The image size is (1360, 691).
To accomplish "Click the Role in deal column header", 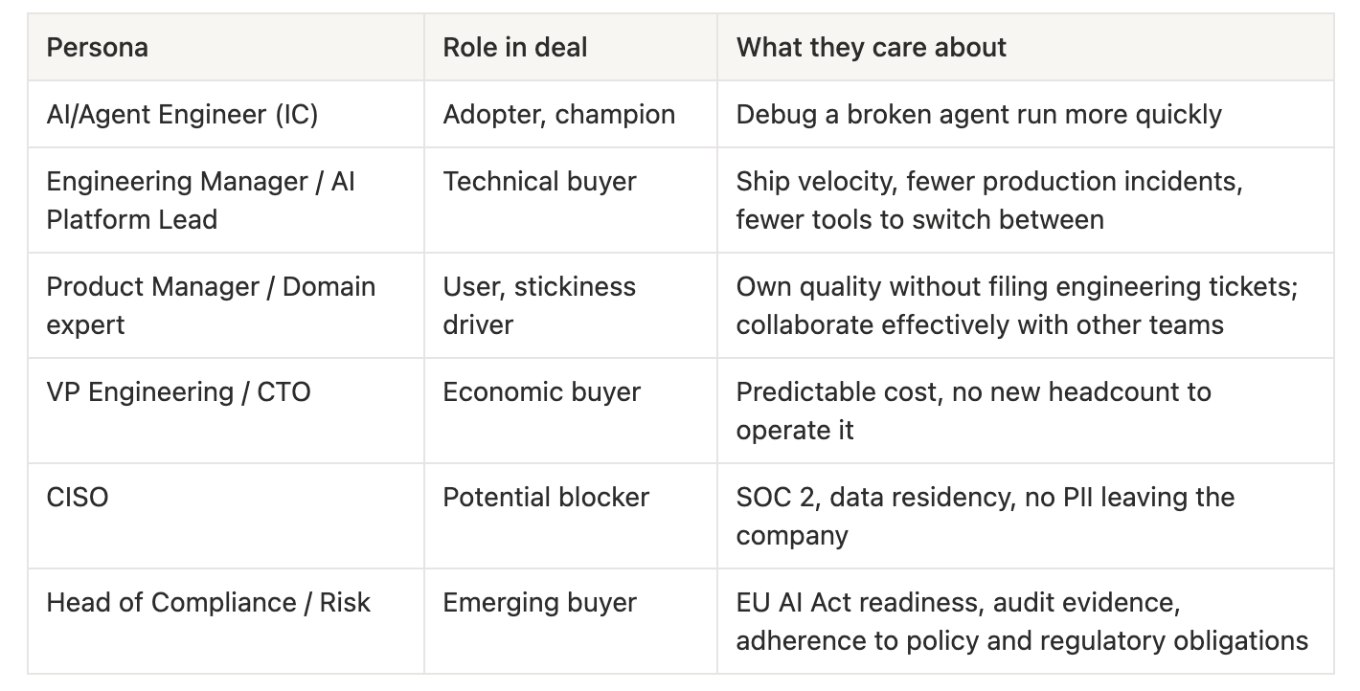I will pos(571,47).
